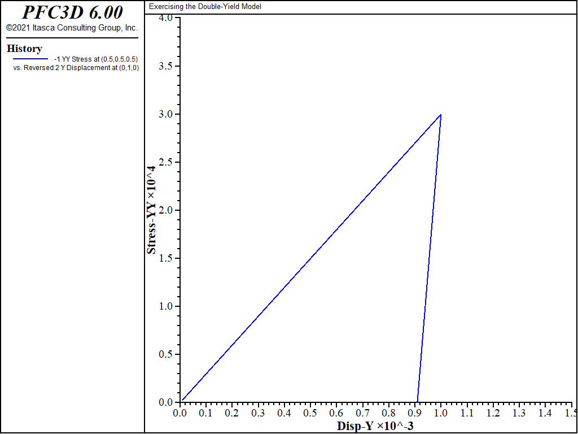Click the 3.5 tick label on the stress axis
Screen dimensions: 578x434
(x=165, y=66)
